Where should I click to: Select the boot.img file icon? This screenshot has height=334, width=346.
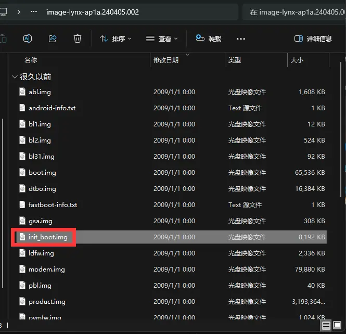click(22, 172)
